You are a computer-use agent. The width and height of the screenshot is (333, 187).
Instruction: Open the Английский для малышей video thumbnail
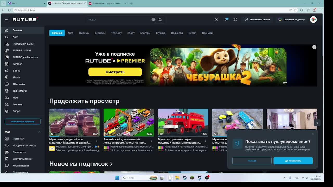click(129, 122)
